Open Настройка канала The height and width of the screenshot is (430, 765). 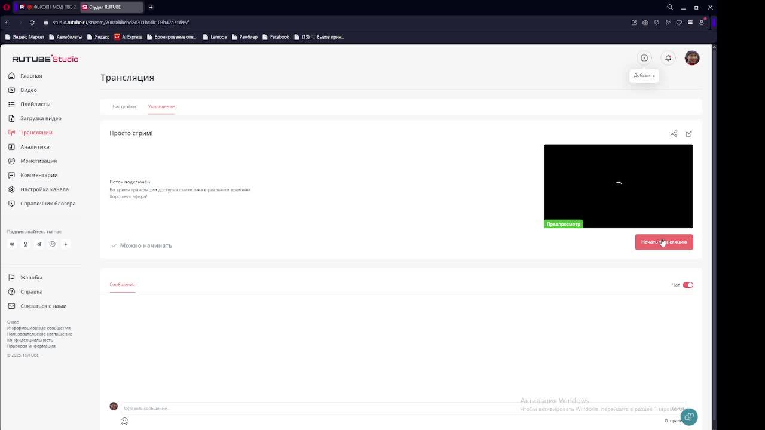tap(38, 189)
